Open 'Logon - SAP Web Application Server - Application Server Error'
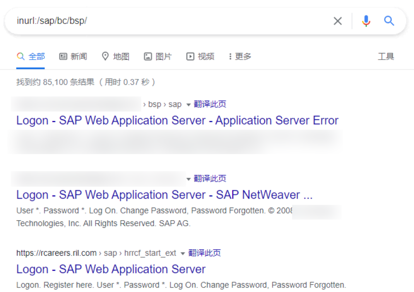414x292 pixels. pyautogui.click(x=178, y=120)
